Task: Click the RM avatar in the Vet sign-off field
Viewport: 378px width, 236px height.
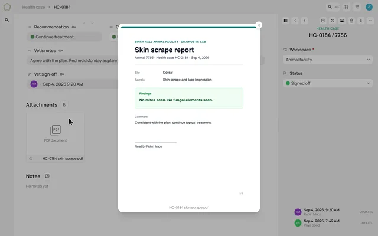Action: click(x=34, y=84)
